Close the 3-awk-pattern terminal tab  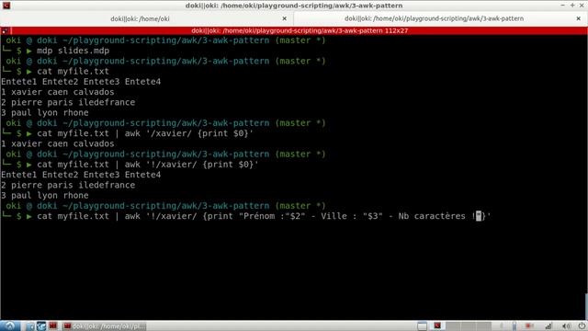578,18
